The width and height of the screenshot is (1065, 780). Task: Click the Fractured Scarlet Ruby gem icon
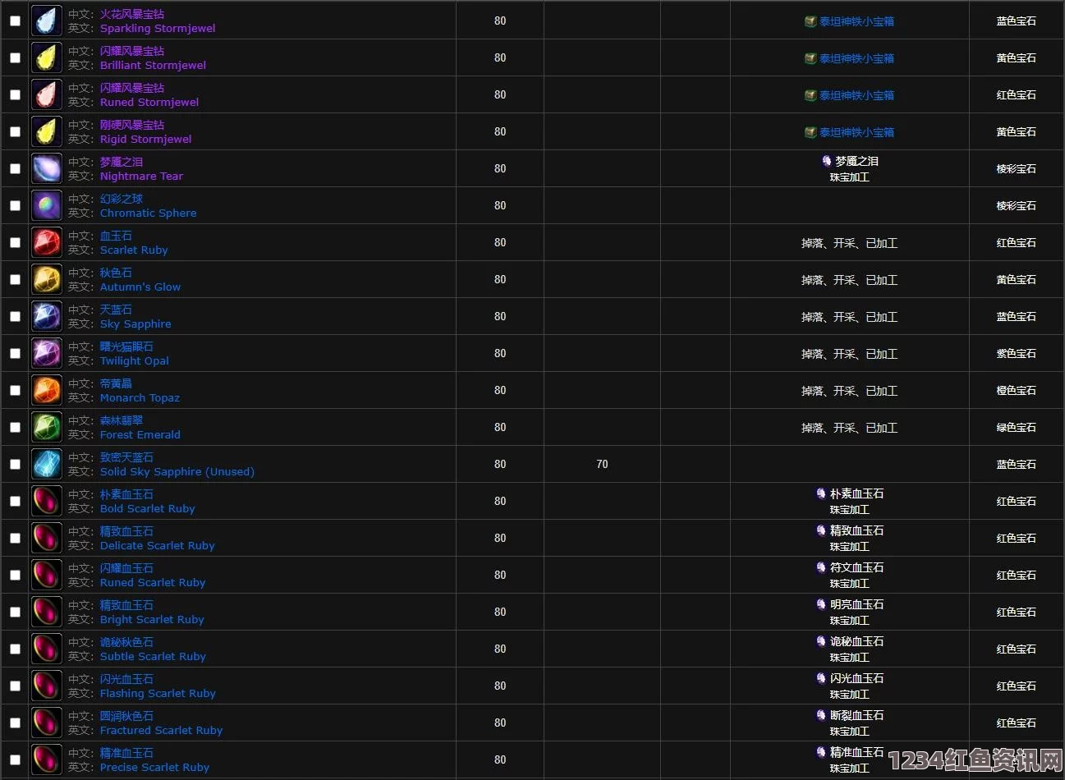[x=47, y=723]
